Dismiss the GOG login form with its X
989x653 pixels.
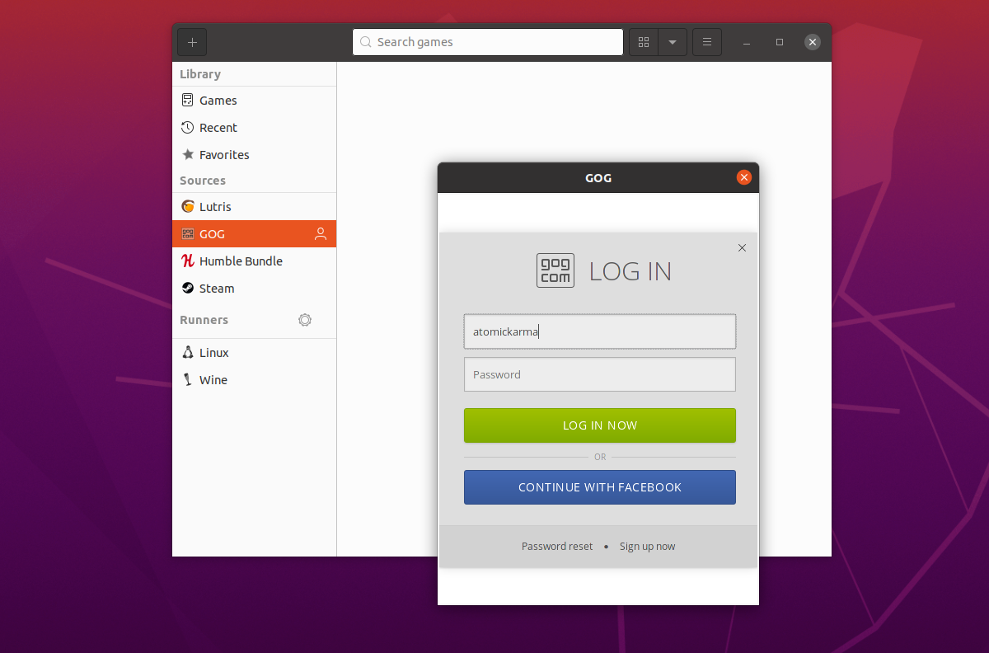(x=742, y=247)
